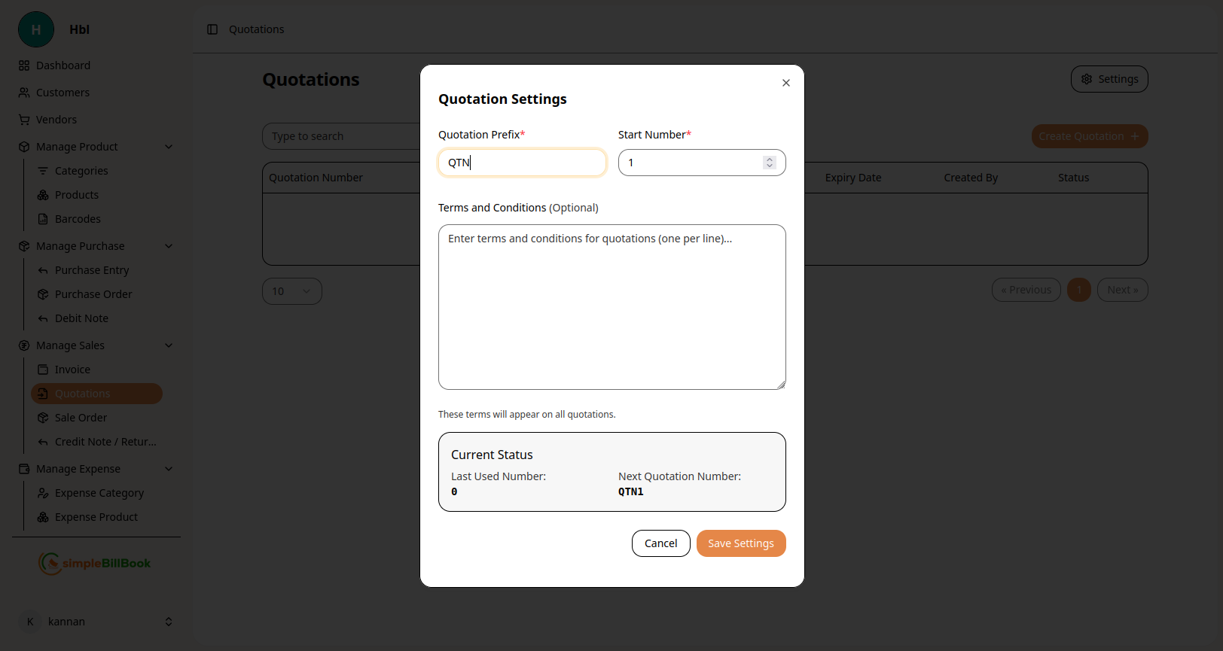Click the Vendors cart icon
Screen dimensions: 1223x651
point(24,120)
